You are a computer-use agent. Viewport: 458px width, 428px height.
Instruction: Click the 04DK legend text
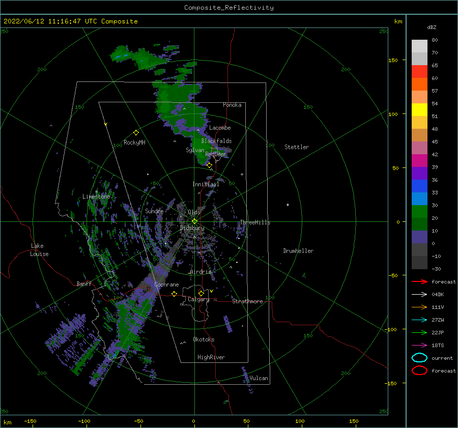click(x=438, y=295)
